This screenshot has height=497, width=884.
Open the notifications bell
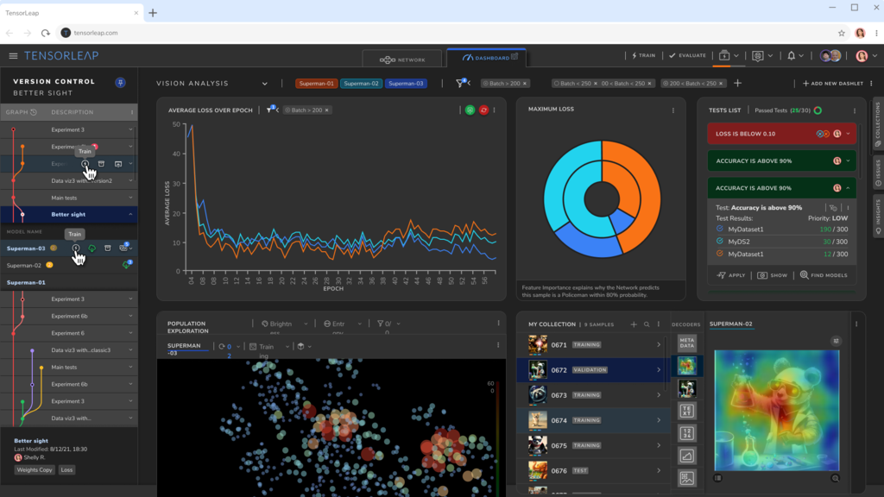(x=792, y=56)
